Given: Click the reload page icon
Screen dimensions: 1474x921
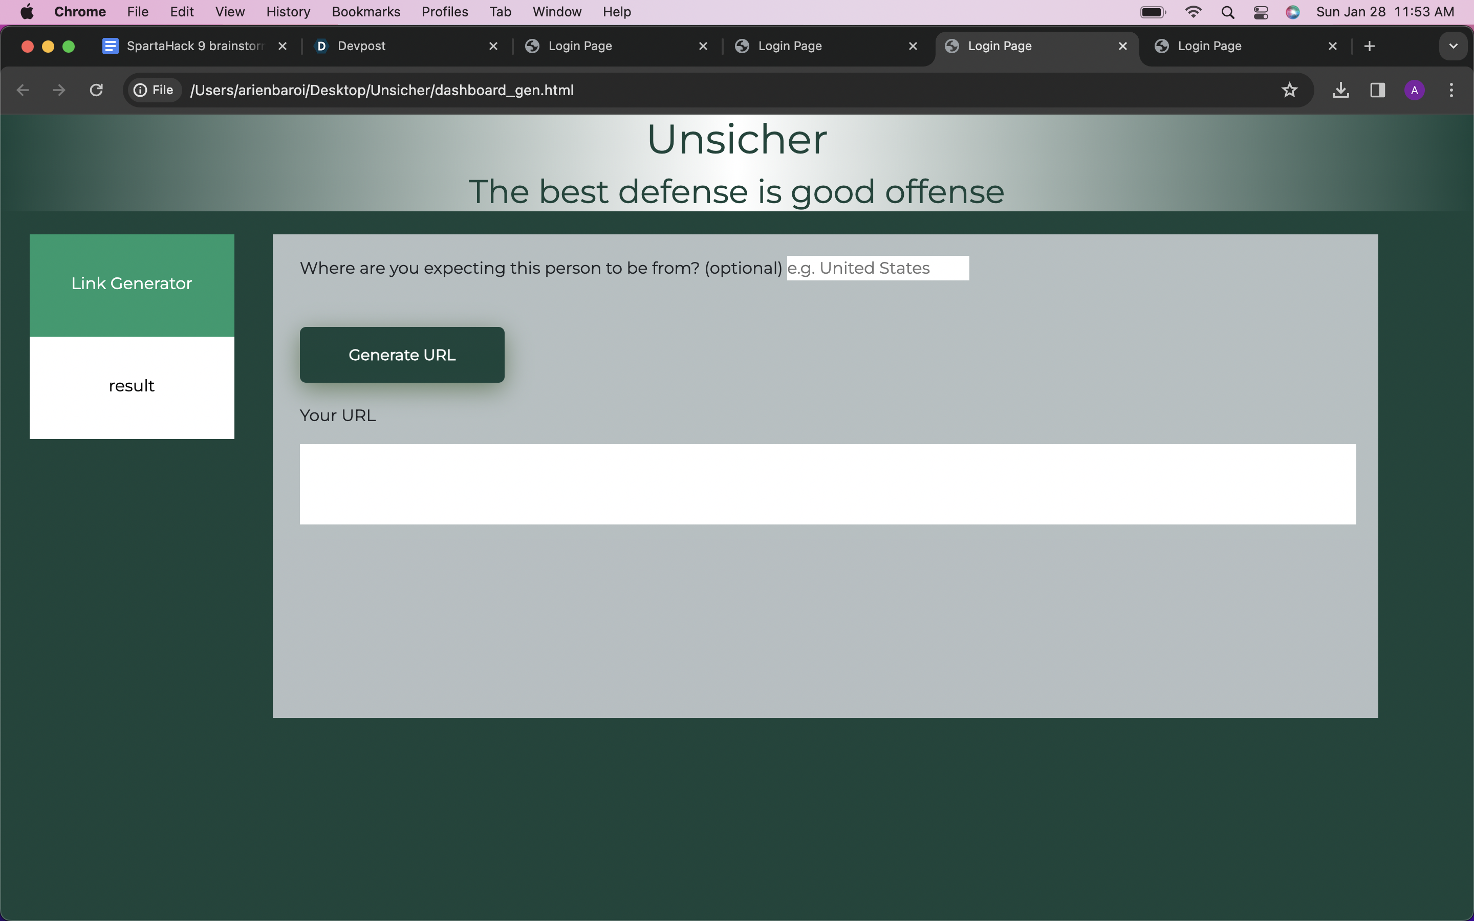Looking at the screenshot, I should point(96,90).
